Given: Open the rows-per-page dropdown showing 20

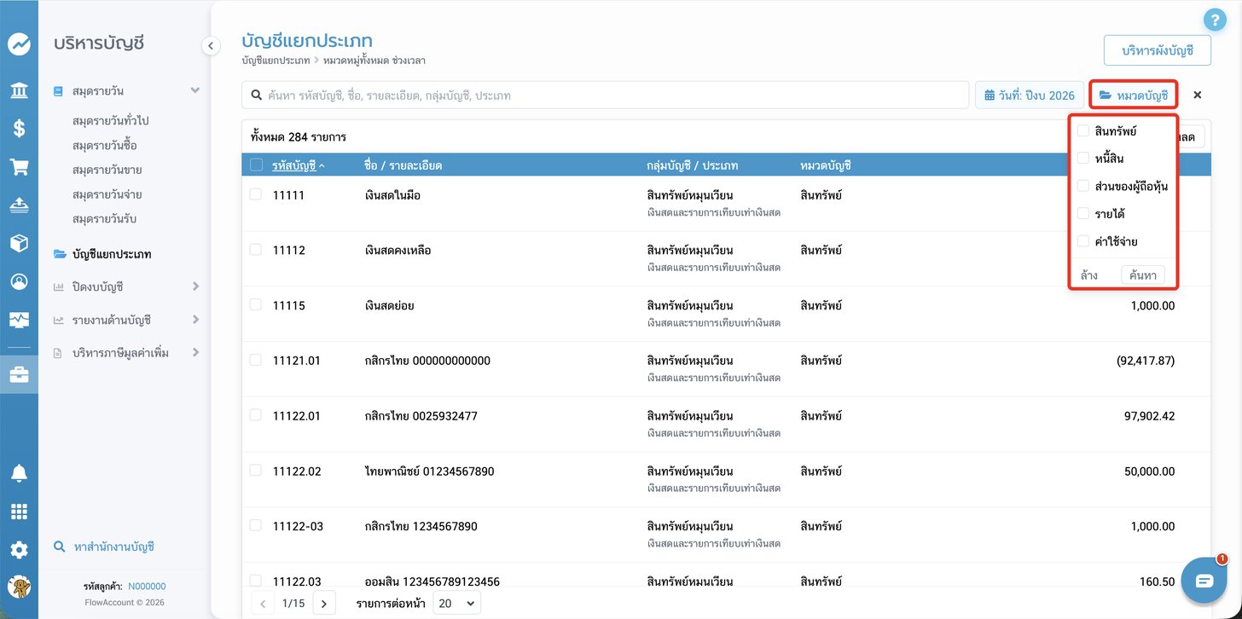Looking at the screenshot, I should coord(456,603).
